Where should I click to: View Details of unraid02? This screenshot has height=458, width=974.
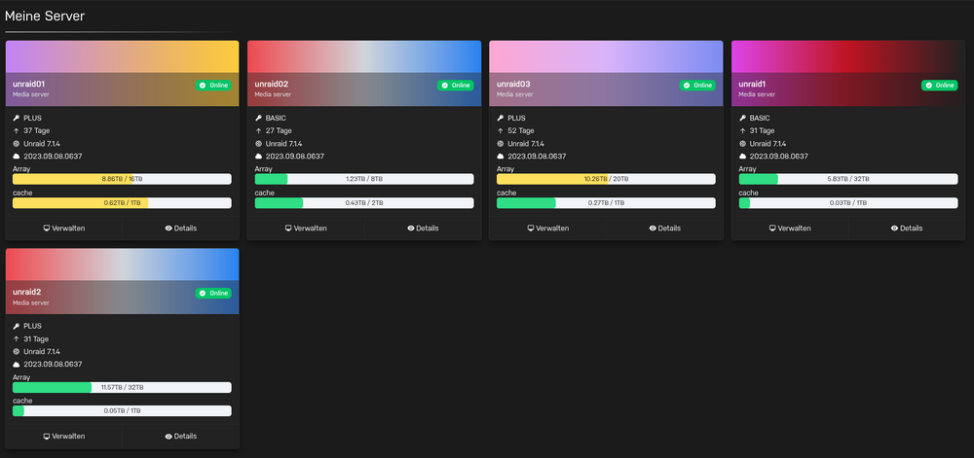tap(423, 229)
